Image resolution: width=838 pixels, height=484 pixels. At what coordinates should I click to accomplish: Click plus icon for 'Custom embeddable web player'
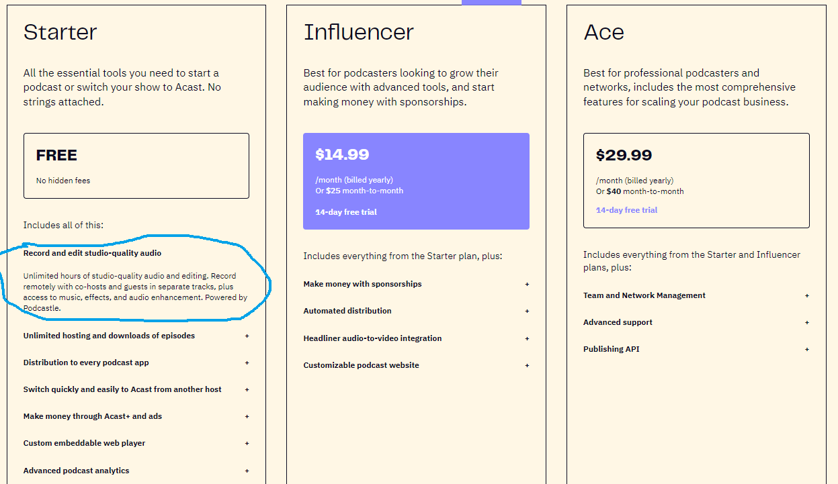click(247, 443)
